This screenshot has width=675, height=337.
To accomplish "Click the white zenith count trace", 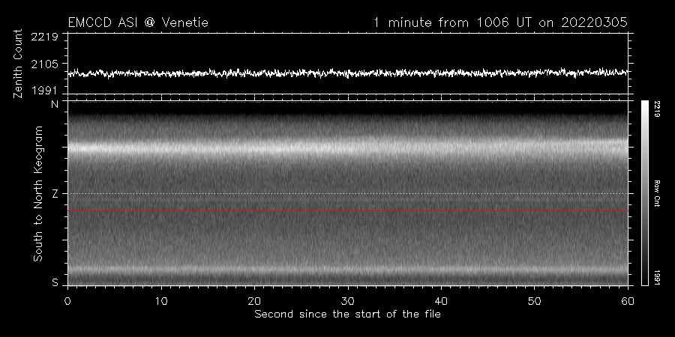I will (348, 73).
